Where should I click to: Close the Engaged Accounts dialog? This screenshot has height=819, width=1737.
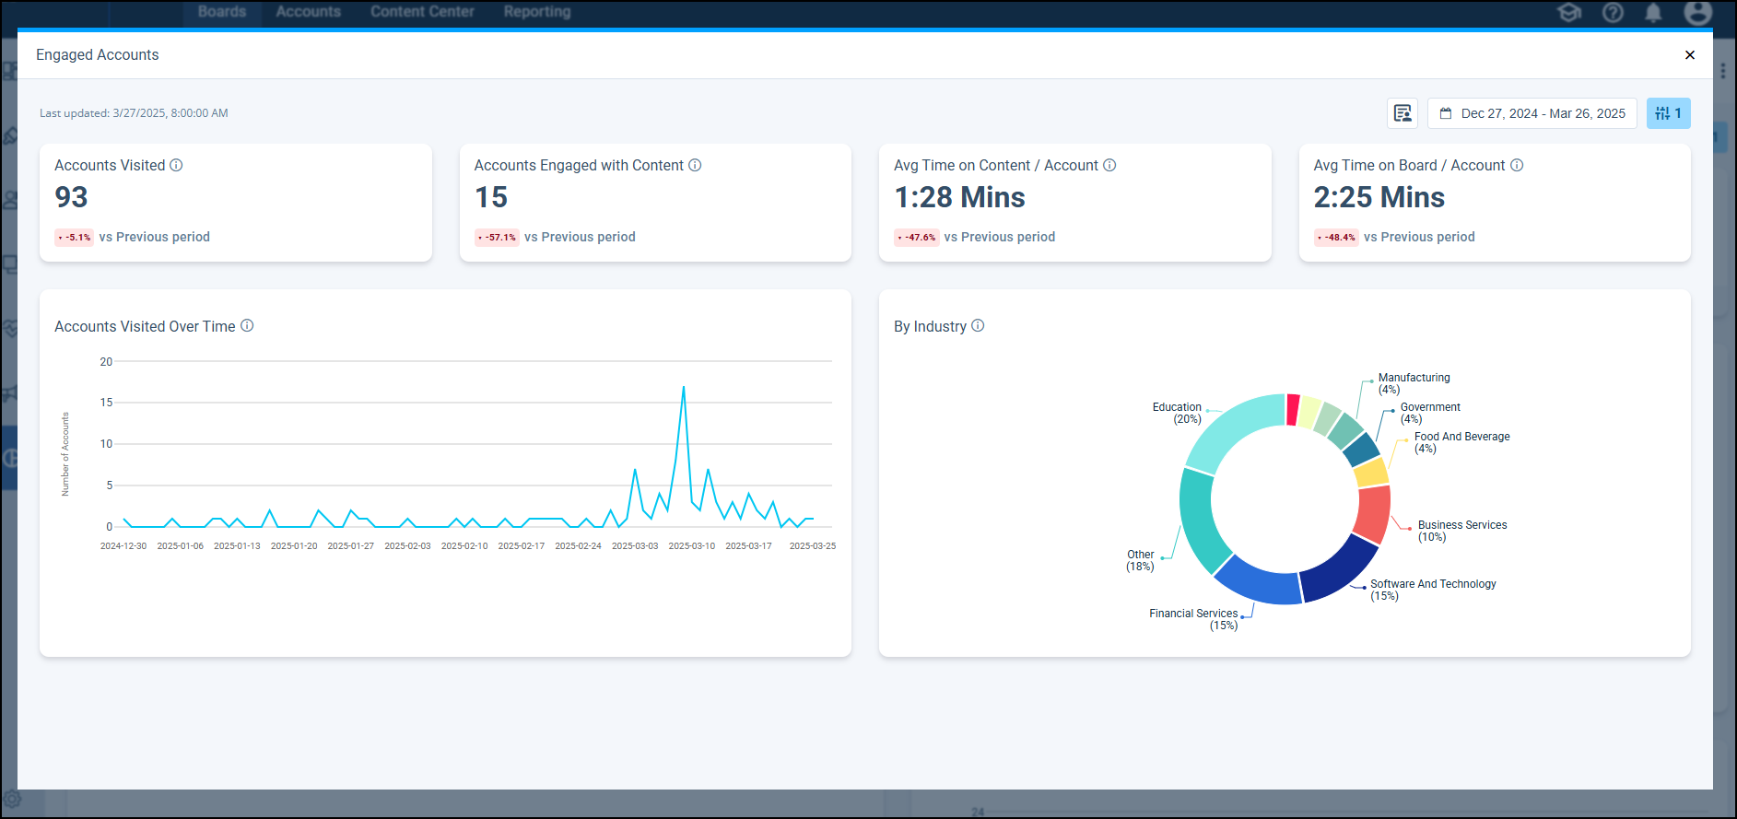click(1689, 55)
